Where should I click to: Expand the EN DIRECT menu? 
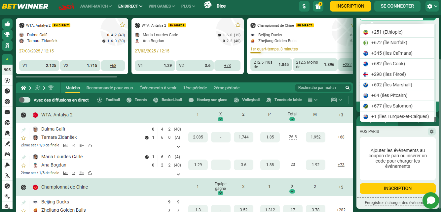(x=130, y=6)
